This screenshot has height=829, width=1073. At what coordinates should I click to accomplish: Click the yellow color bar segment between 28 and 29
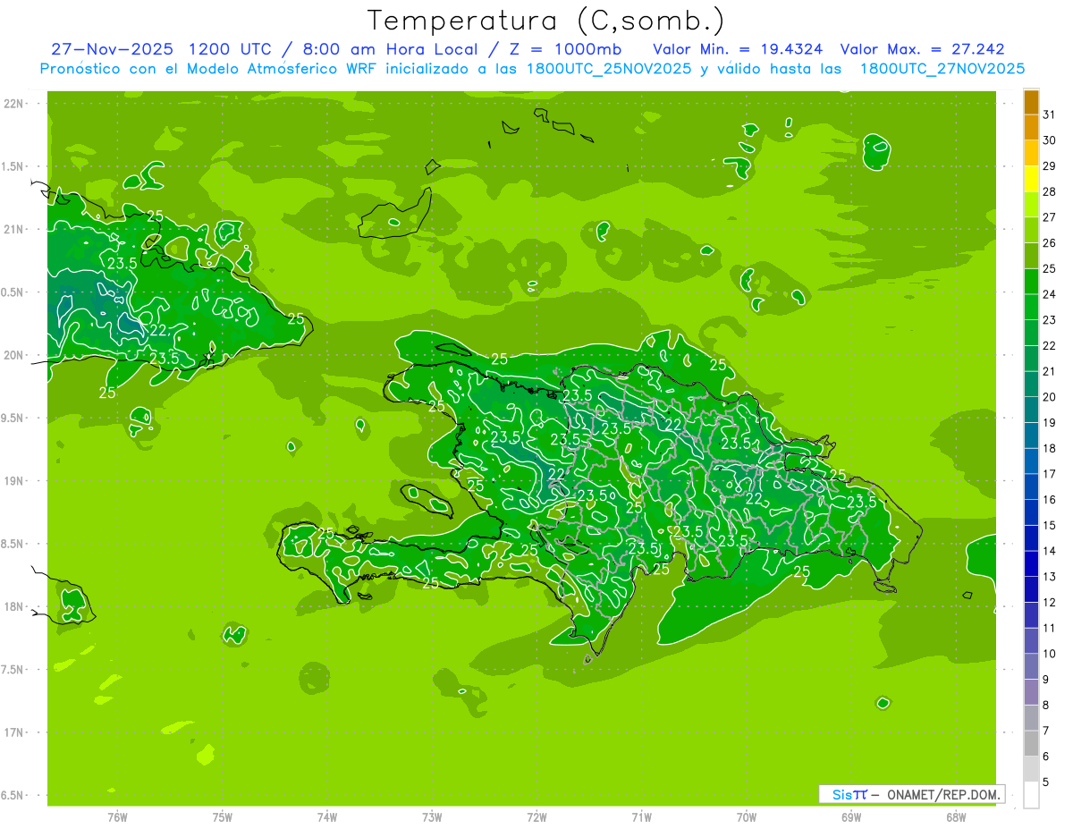tap(1031, 179)
